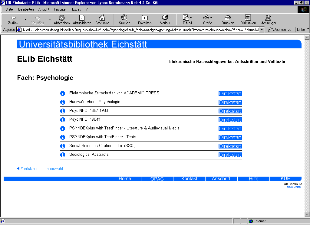
Task: Click the scrollbar up arrow
Action: click(307, 37)
